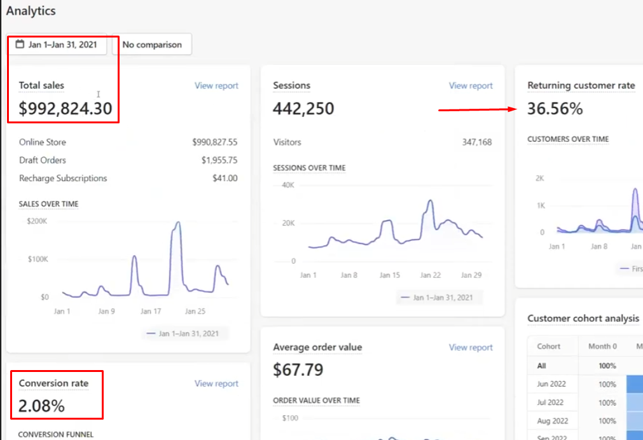Click the sales chart legend Jan 1–Jan 31, 2021

(183, 333)
